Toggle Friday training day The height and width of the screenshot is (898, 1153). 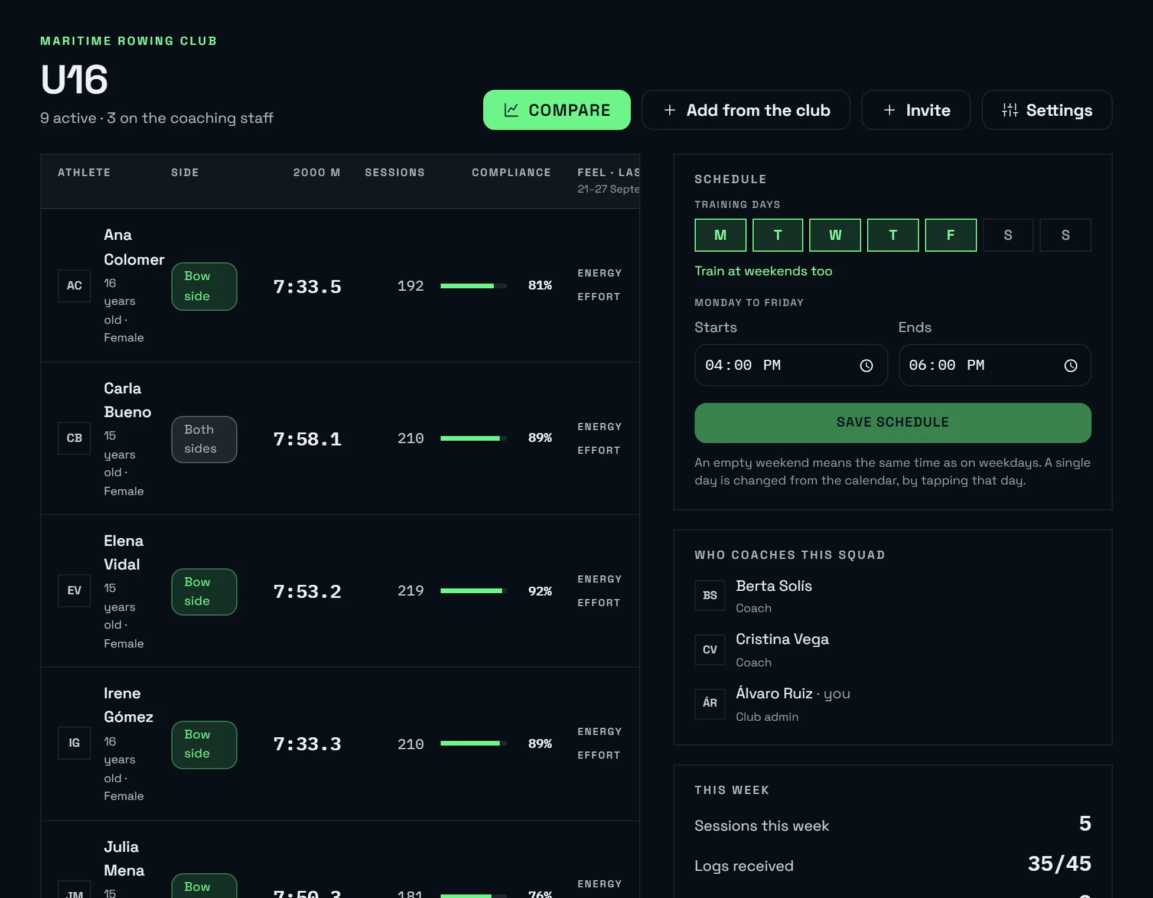(951, 235)
